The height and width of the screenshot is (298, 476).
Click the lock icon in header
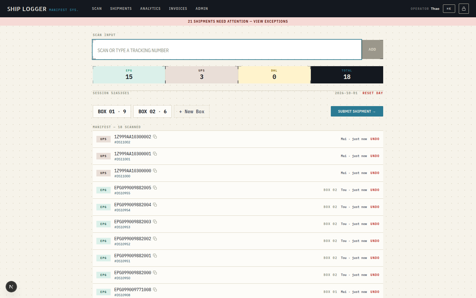464,9
